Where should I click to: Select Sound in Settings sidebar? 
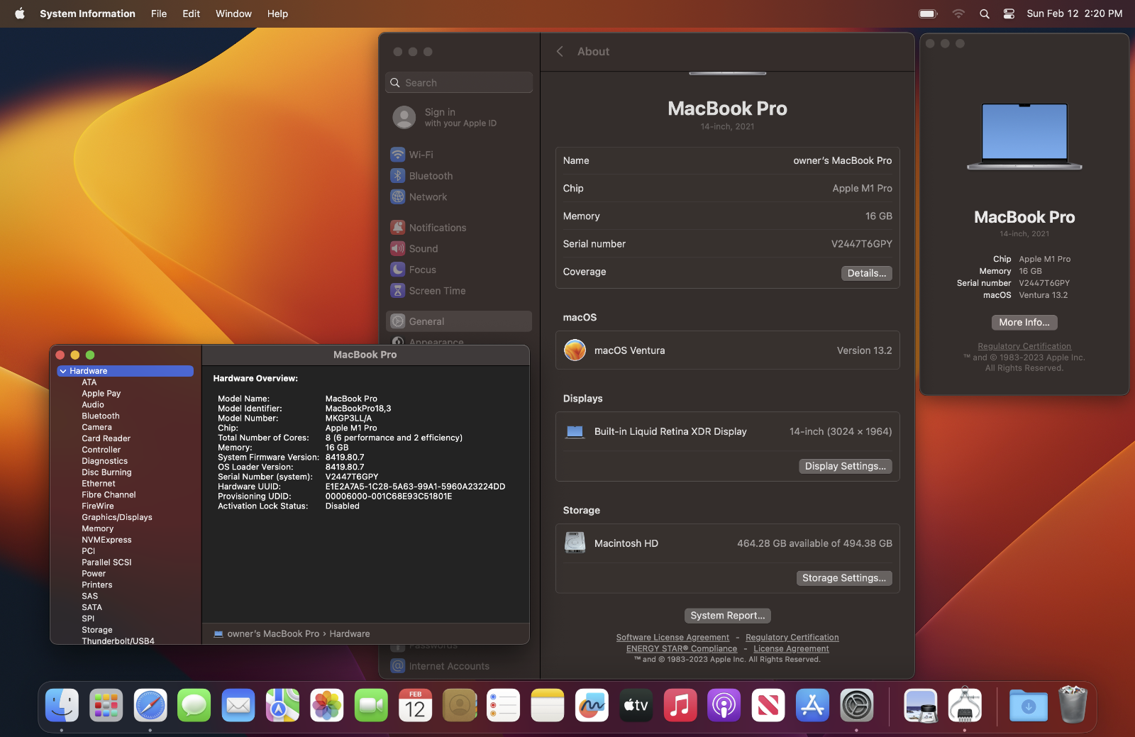(459, 249)
